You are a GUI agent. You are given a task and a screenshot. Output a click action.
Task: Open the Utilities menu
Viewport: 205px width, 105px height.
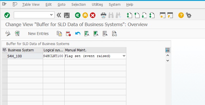click(x=97, y=5)
